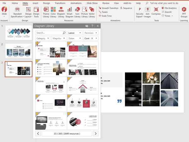Open the Picture Library
Image resolution: width=189 pixels, height=142 pixels.
click(84, 12)
